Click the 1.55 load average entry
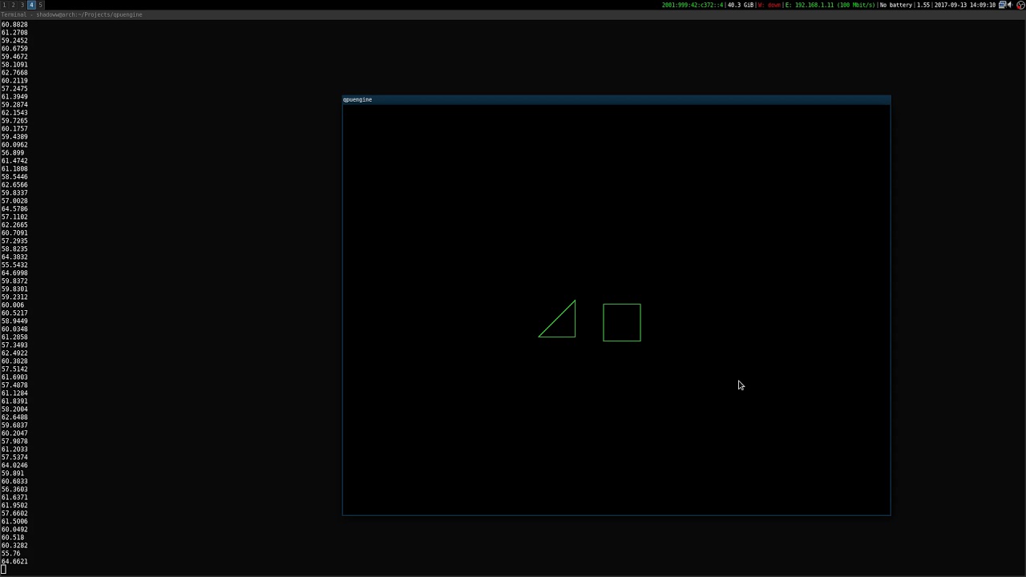 pos(923,5)
